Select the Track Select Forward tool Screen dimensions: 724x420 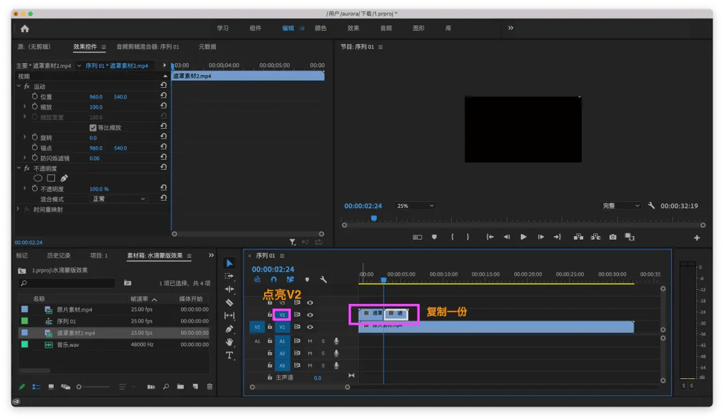[229, 276]
